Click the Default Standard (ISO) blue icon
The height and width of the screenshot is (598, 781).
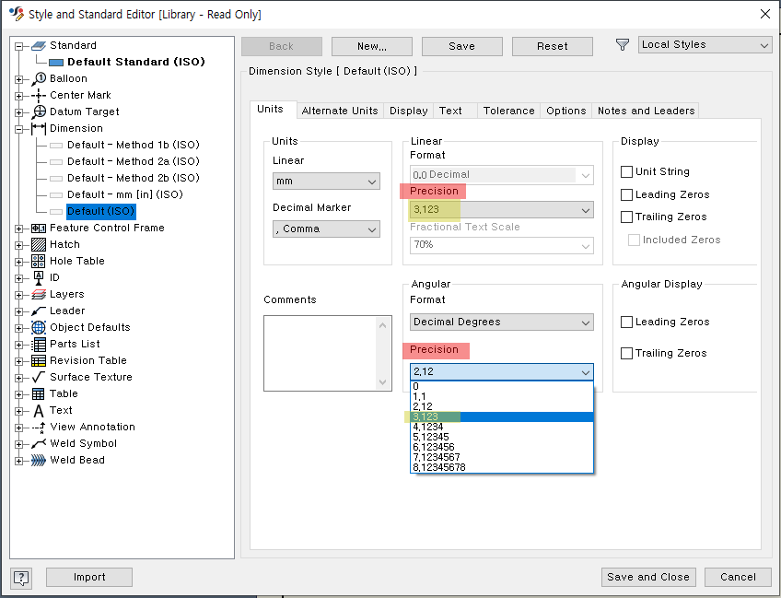point(56,63)
